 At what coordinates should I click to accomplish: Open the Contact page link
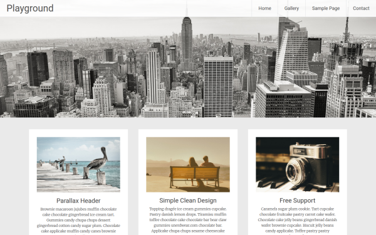pos(361,8)
